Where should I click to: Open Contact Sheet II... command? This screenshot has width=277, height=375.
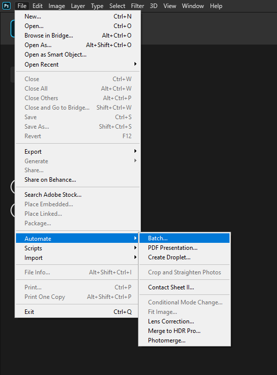(184, 287)
